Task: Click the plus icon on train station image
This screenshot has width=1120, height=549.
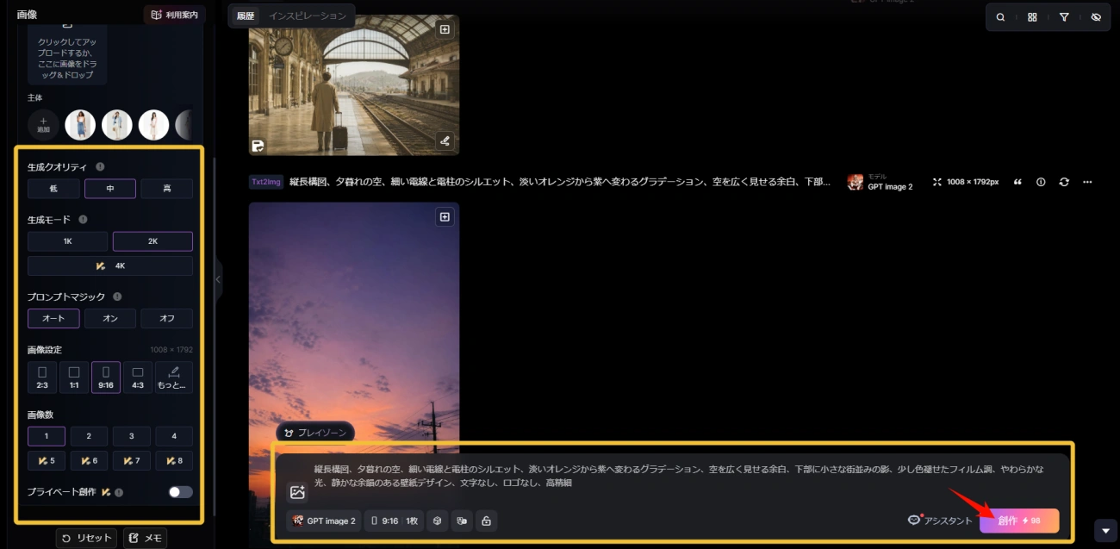Action: click(x=445, y=29)
